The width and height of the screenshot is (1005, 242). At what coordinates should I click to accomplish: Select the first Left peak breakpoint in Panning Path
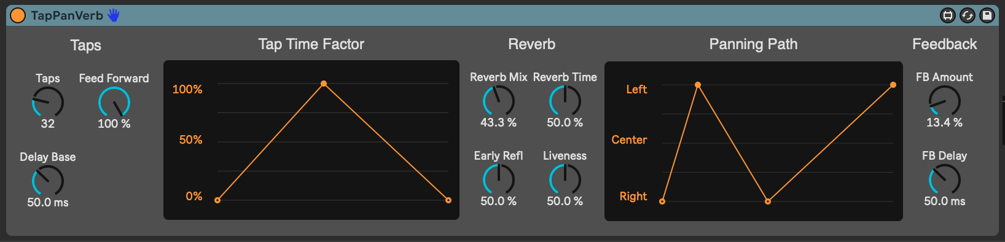(x=698, y=85)
